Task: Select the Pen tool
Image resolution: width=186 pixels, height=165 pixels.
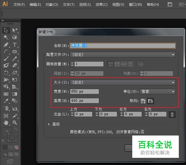Action: coord(6,45)
